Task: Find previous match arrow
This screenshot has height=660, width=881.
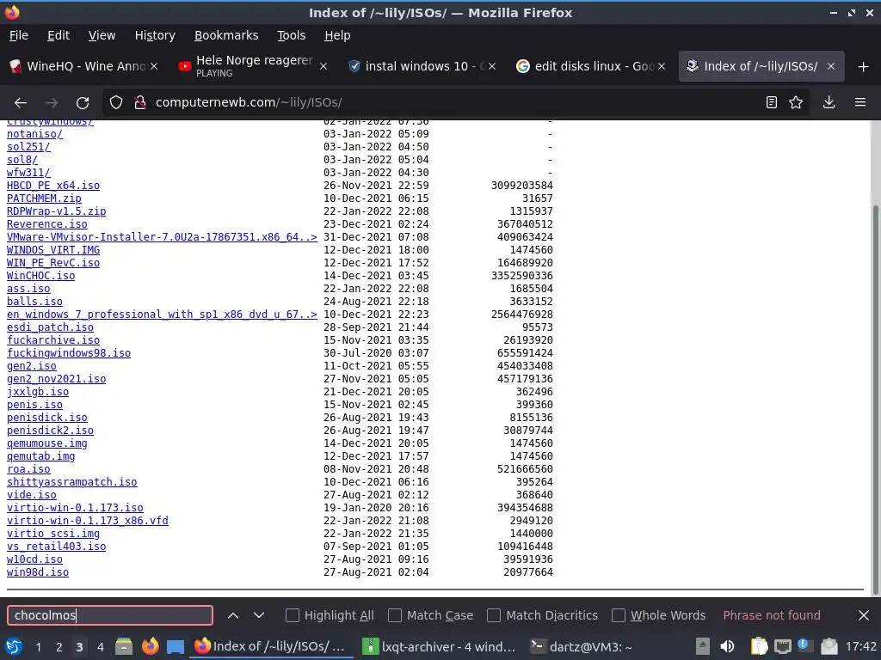Action: (232, 615)
